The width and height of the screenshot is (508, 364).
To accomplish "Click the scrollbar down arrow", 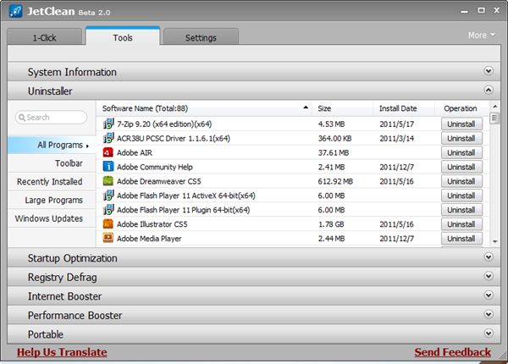I will tap(494, 241).
